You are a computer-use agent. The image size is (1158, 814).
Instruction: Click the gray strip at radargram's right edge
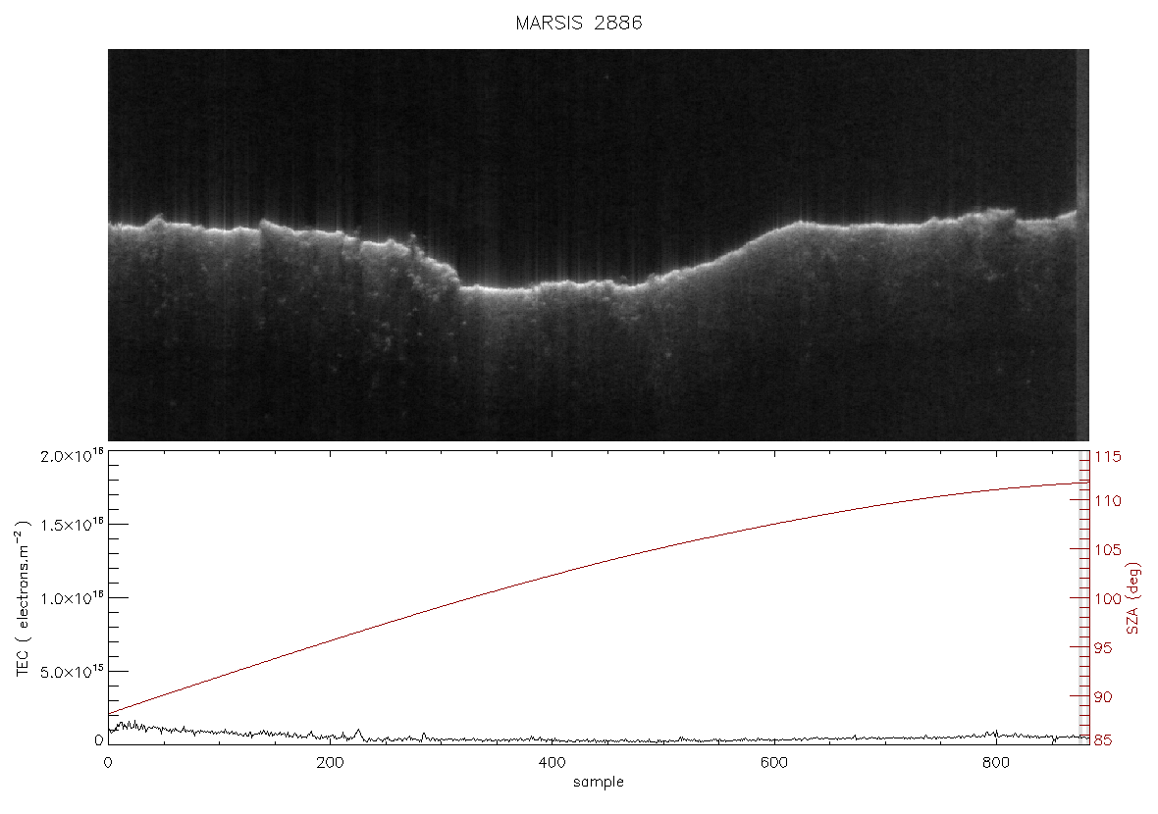coord(1082,245)
